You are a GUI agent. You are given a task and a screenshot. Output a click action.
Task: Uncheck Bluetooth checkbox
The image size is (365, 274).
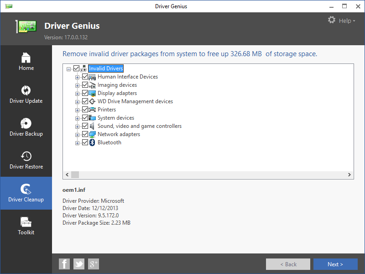[85, 142]
